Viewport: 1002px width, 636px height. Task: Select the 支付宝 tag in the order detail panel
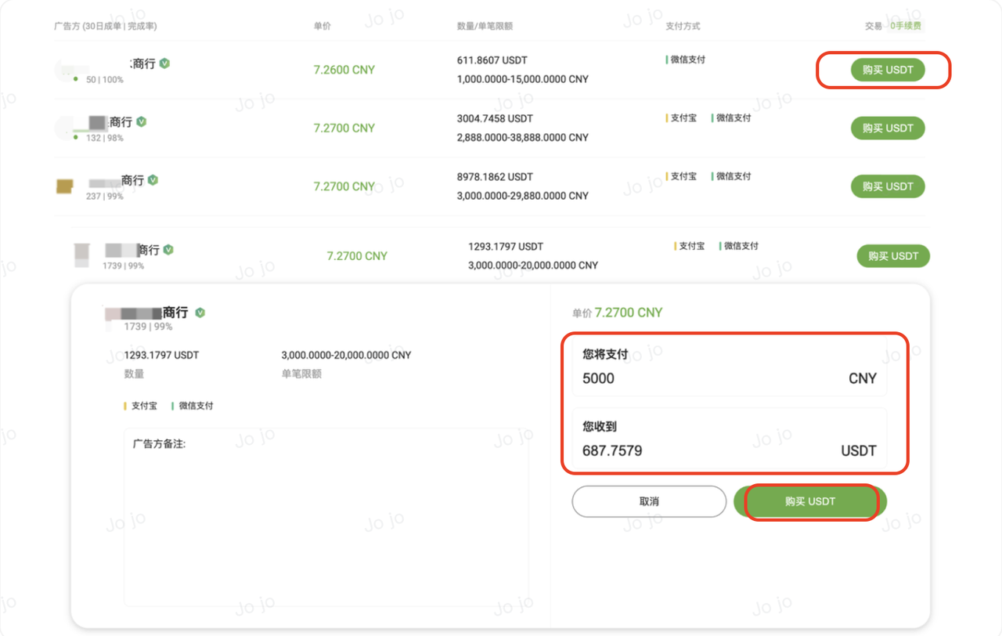click(143, 406)
